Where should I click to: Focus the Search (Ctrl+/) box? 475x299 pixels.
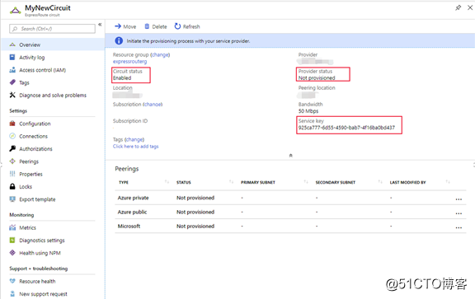pyautogui.click(x=52, y=29)
